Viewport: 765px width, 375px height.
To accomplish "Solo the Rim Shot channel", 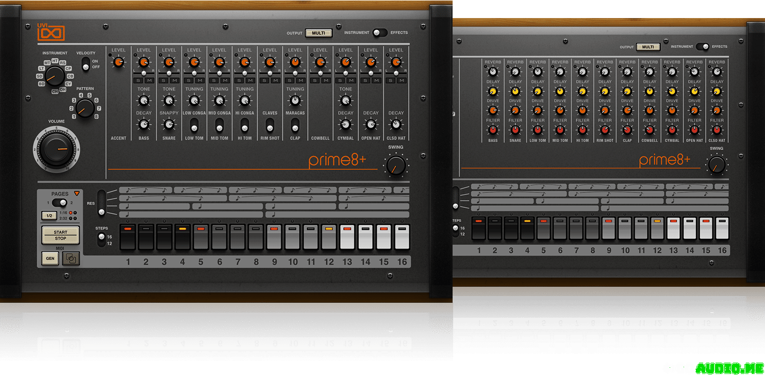I will [265, 80].
